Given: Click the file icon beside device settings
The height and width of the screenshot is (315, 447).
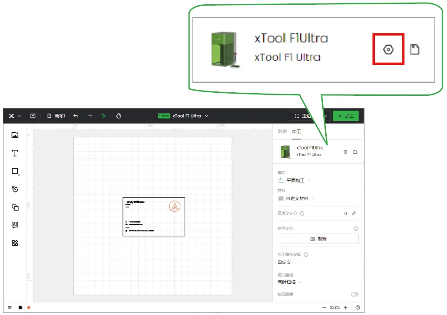Looking at the screenshot, I should 355,152.
